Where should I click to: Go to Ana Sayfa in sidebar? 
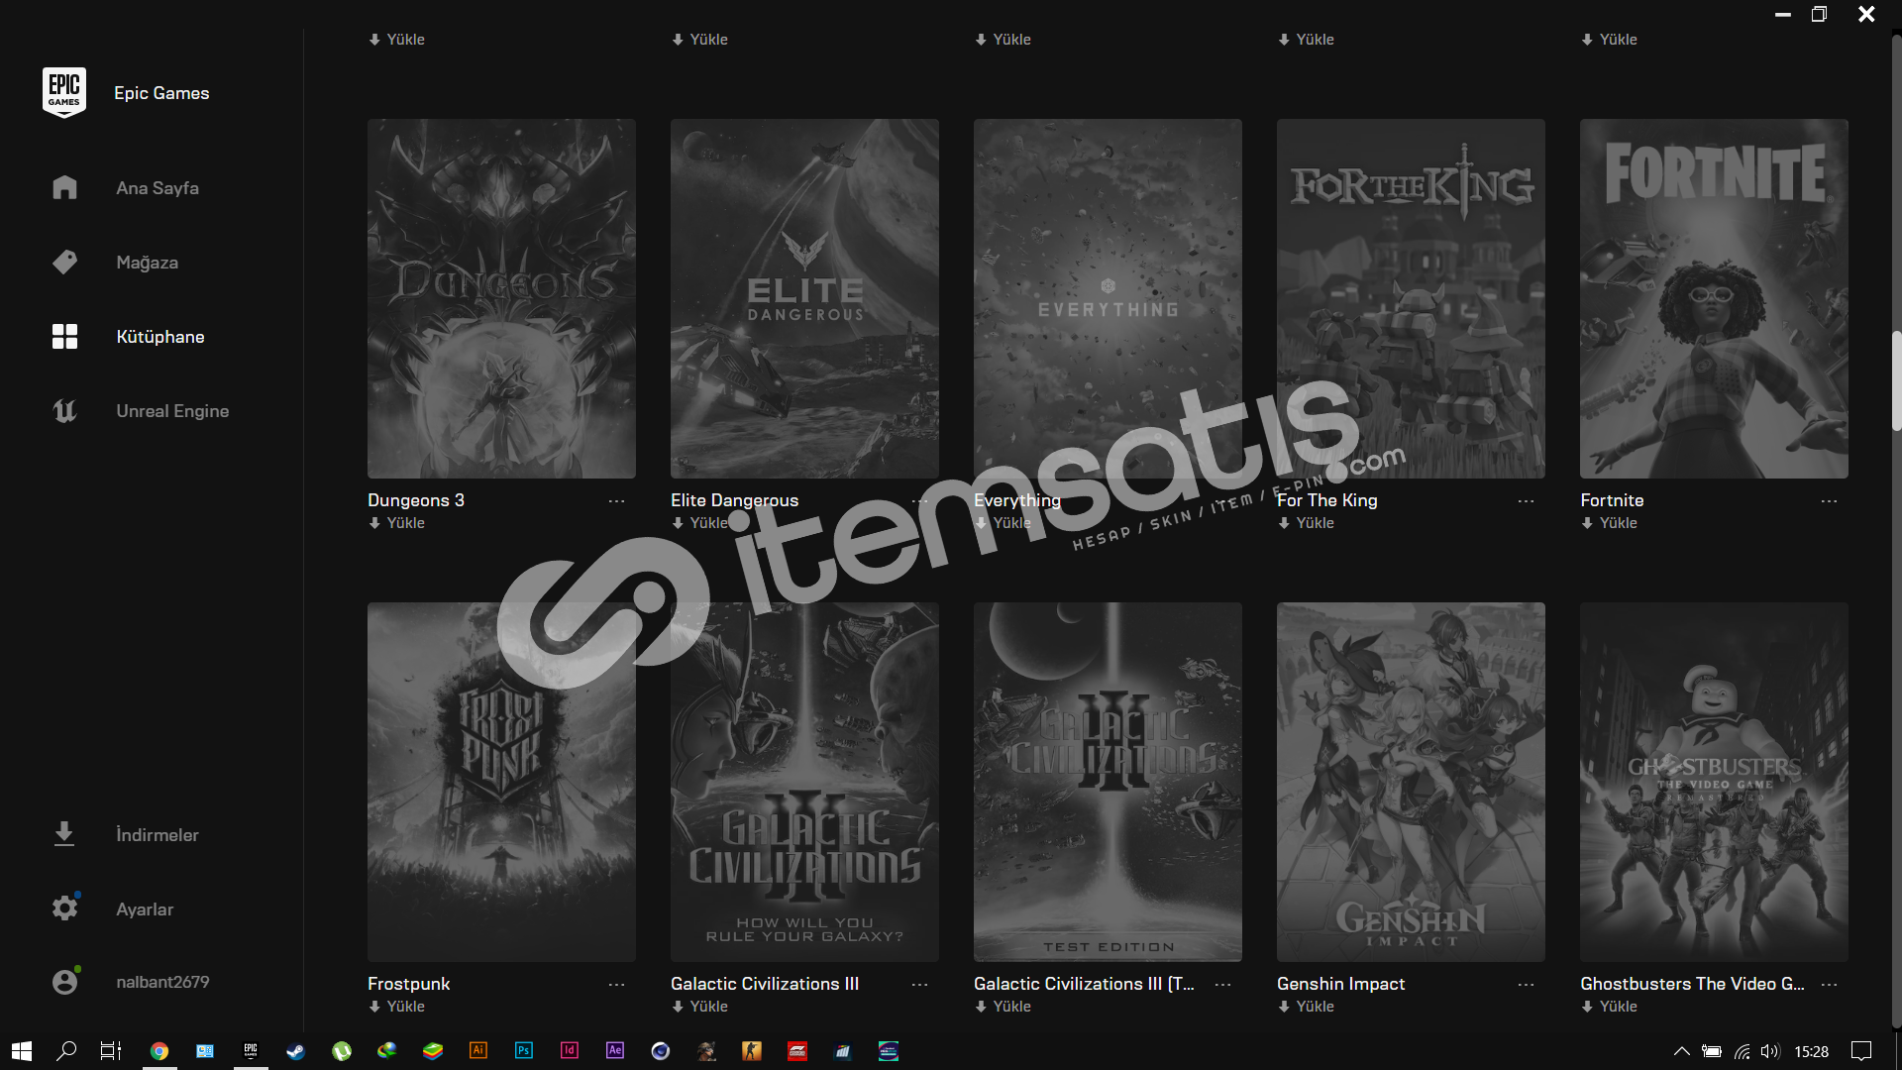[158, 188]
